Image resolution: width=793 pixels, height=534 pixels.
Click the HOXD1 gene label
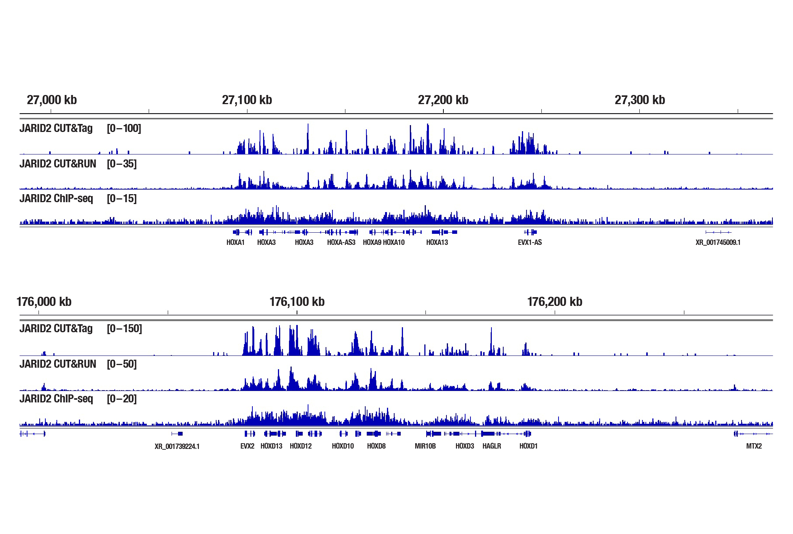pos(528,446)
